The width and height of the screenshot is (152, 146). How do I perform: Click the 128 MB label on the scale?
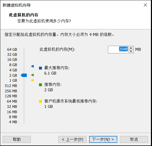pos(11,96)
